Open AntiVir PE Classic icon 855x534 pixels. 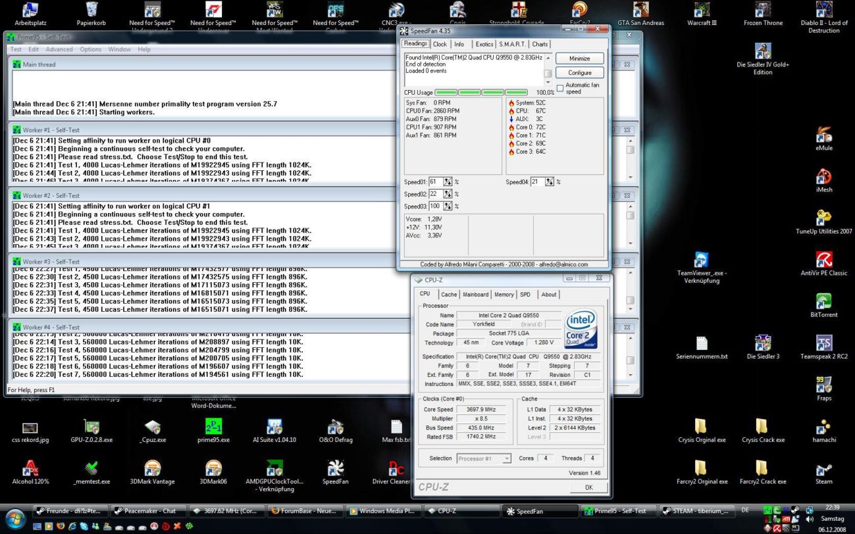(824, 263)
